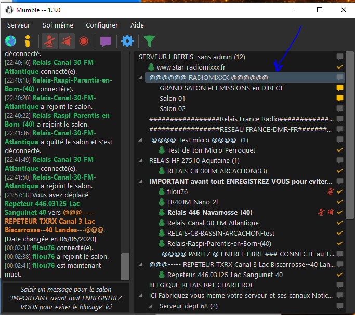Click orange REPETEUR TXRX Canal 3 link in log

tap(55, 221)
